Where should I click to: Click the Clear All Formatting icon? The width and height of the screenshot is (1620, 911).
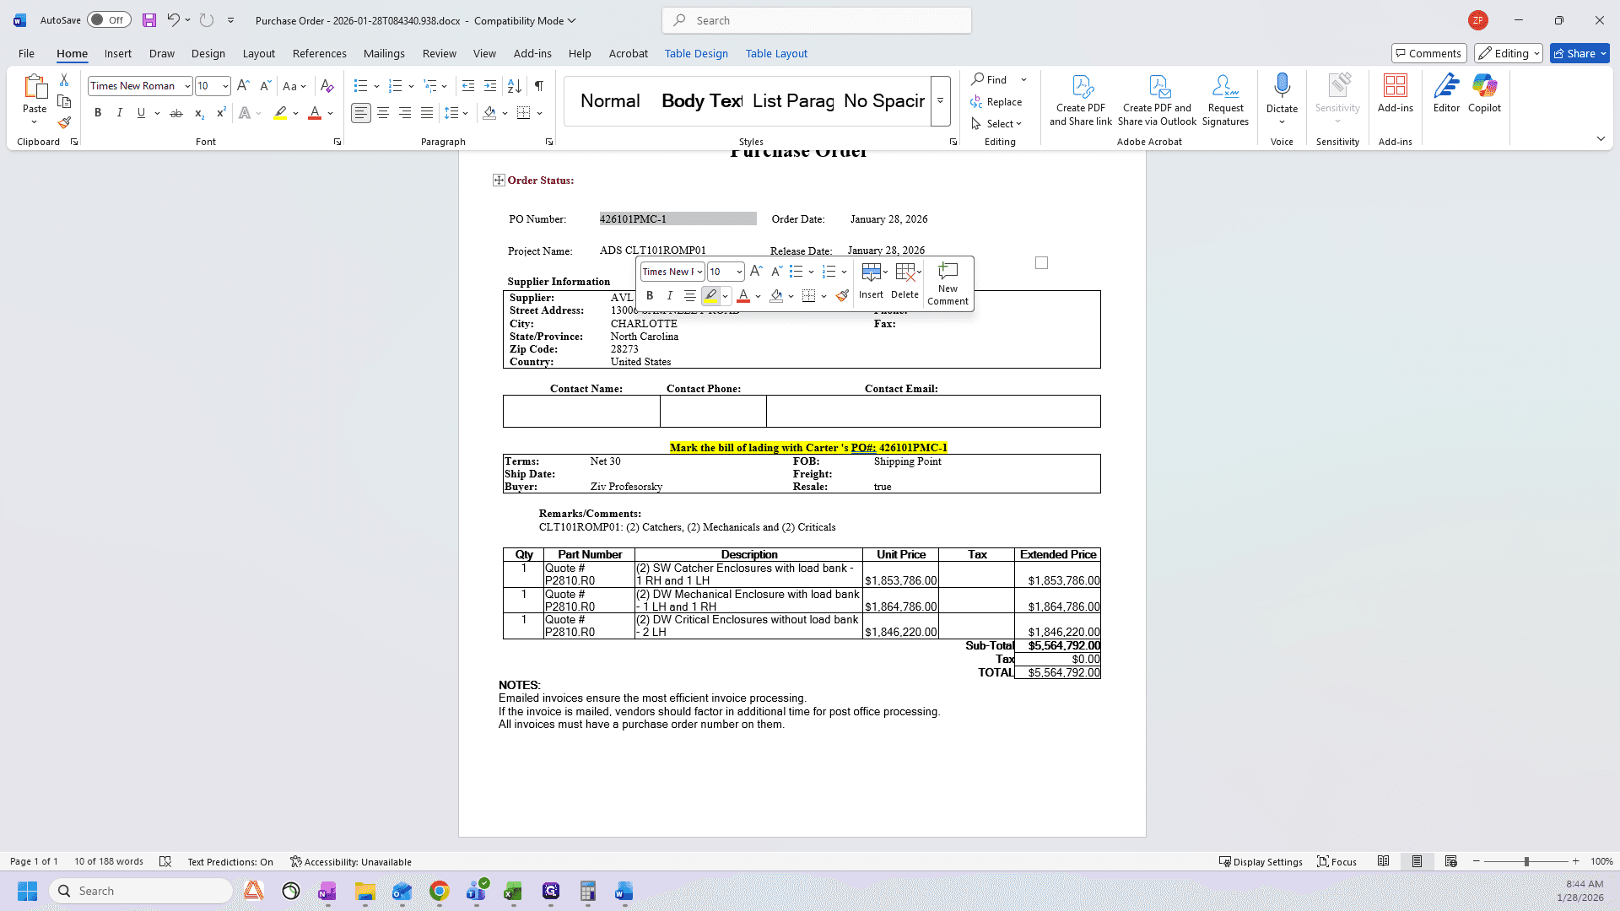(x=327, y=86)
